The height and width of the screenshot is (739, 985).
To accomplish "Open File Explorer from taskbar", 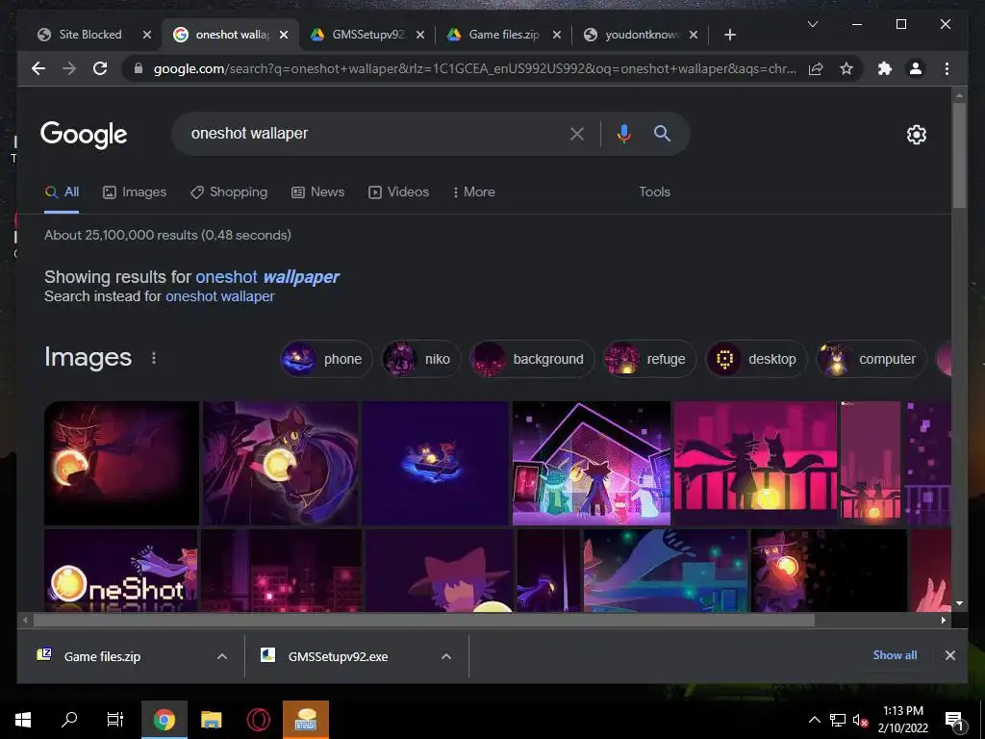I will (x=211, y=720).
